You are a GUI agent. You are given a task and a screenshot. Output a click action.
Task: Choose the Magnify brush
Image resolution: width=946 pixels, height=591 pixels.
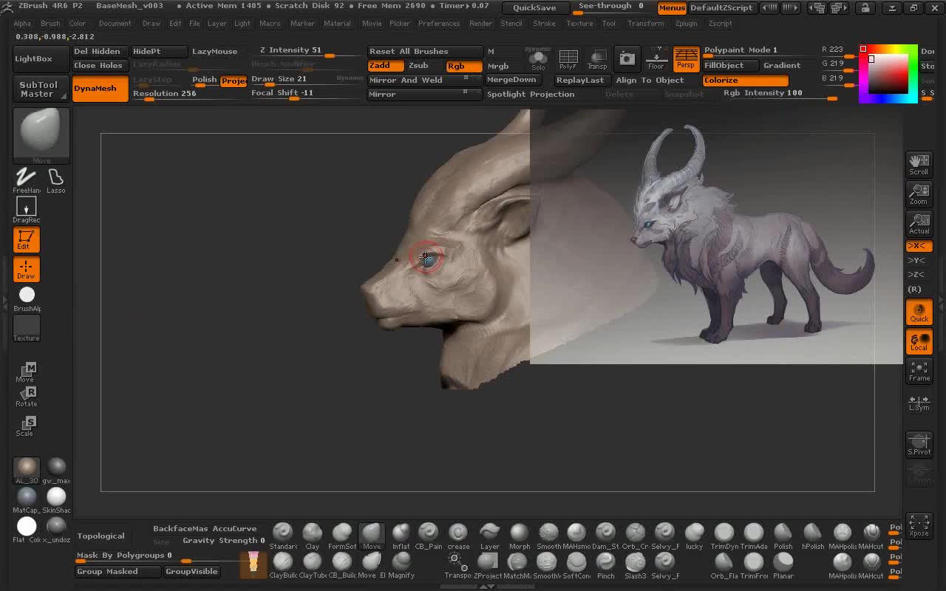point(401,565)
